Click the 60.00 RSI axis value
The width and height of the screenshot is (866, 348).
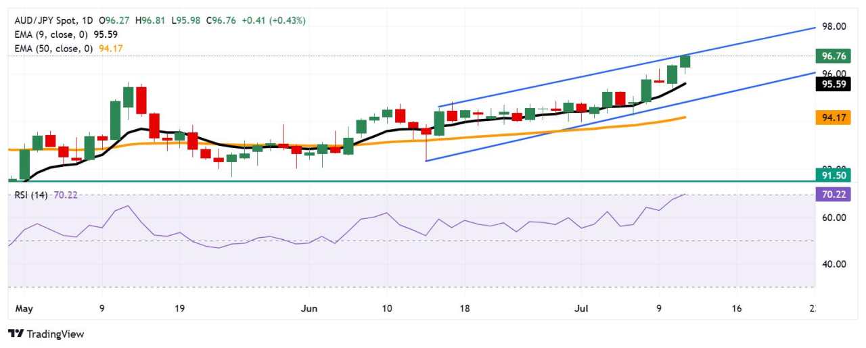[x=834, y=218]
